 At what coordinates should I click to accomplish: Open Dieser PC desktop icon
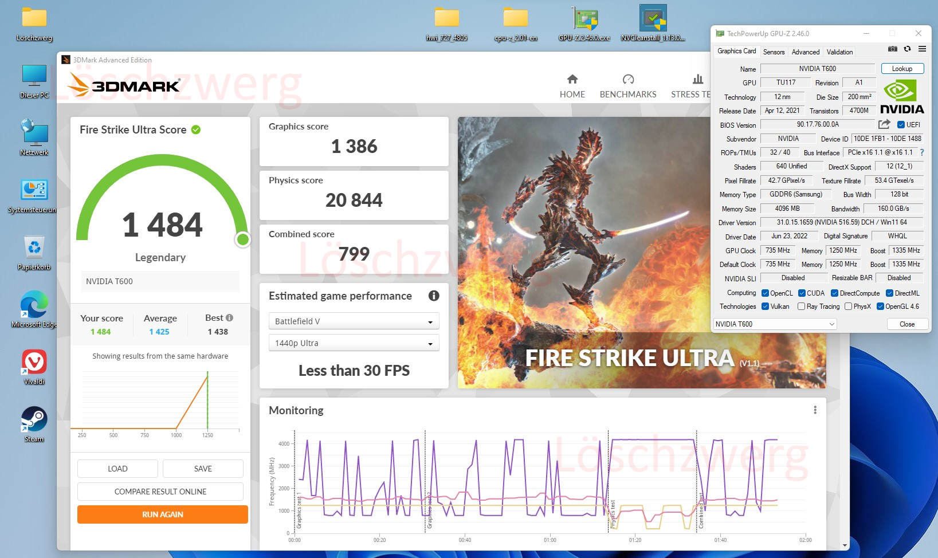click(34, 82)
